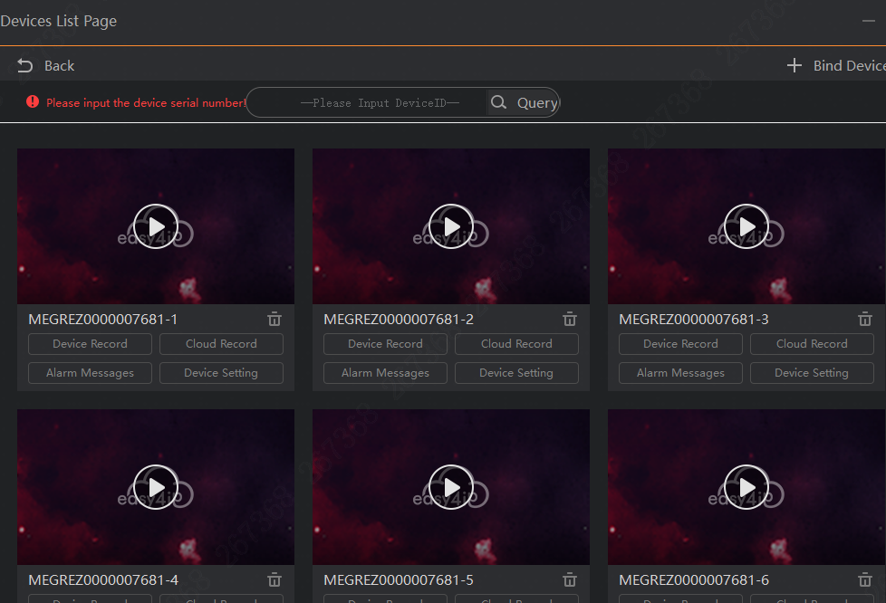Click the plus icon beside Bind Device
This screenshot has height=603, width=886.
(x=794, y=65)
